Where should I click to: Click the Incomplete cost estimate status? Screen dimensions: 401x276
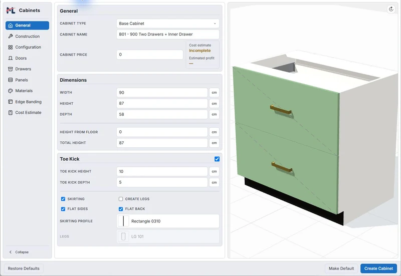pos(199,51)
